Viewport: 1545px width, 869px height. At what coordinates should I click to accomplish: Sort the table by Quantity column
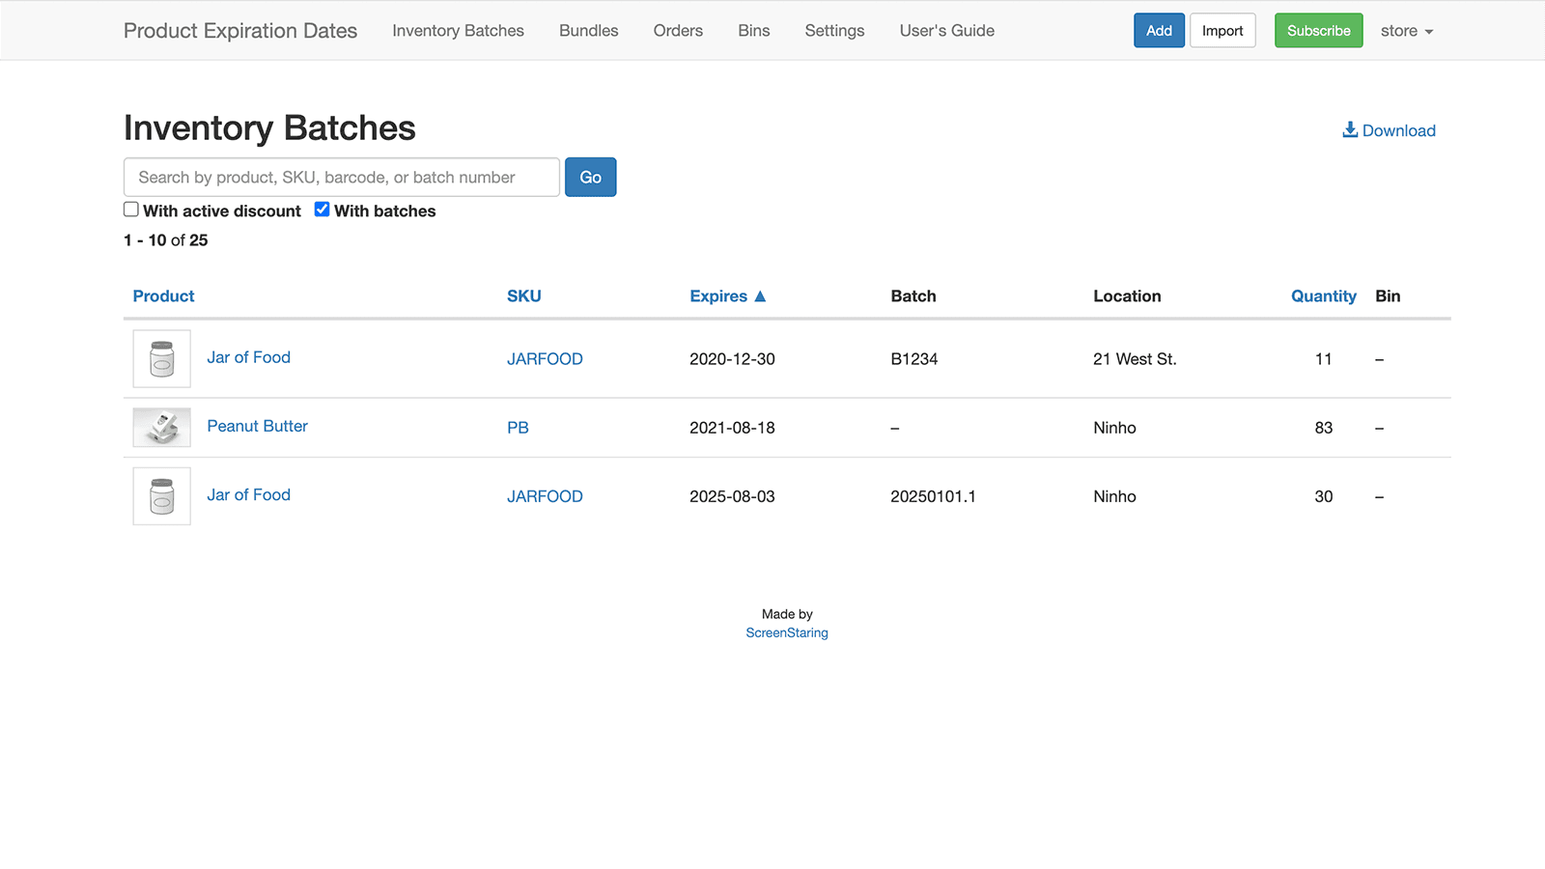[x=1323, y=295]
